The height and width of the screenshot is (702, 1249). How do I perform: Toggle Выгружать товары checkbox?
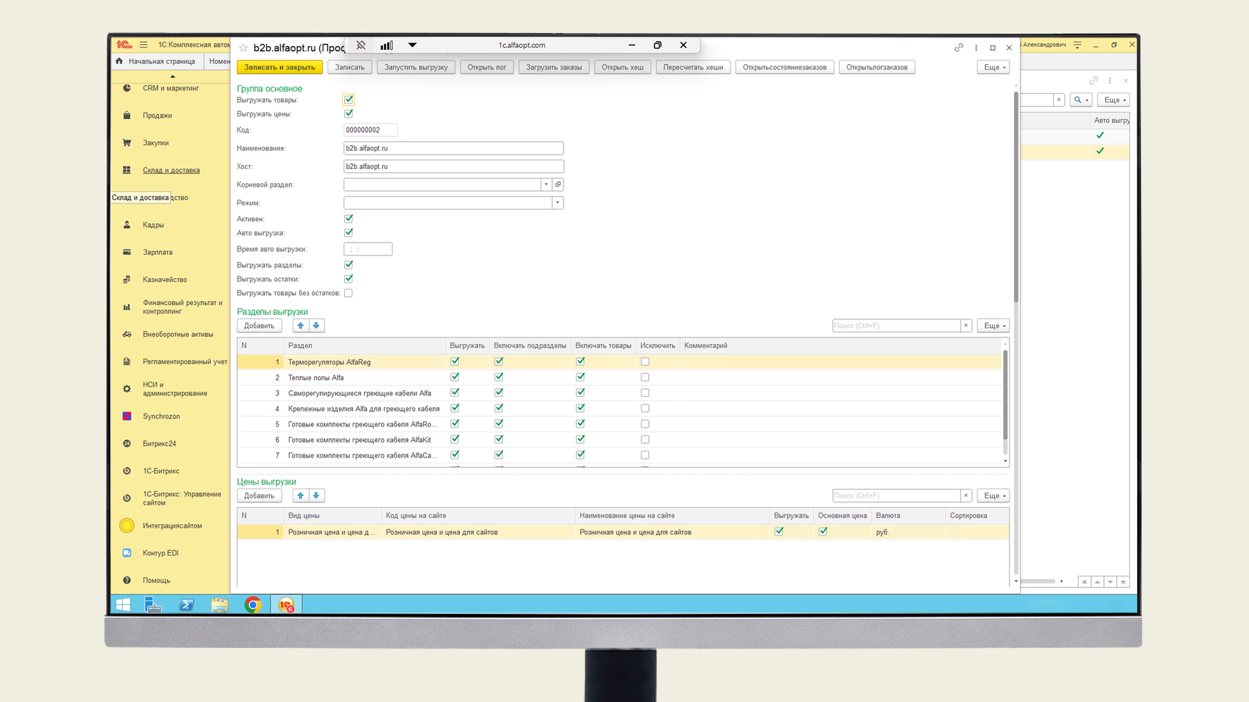[x=349, y=99]
